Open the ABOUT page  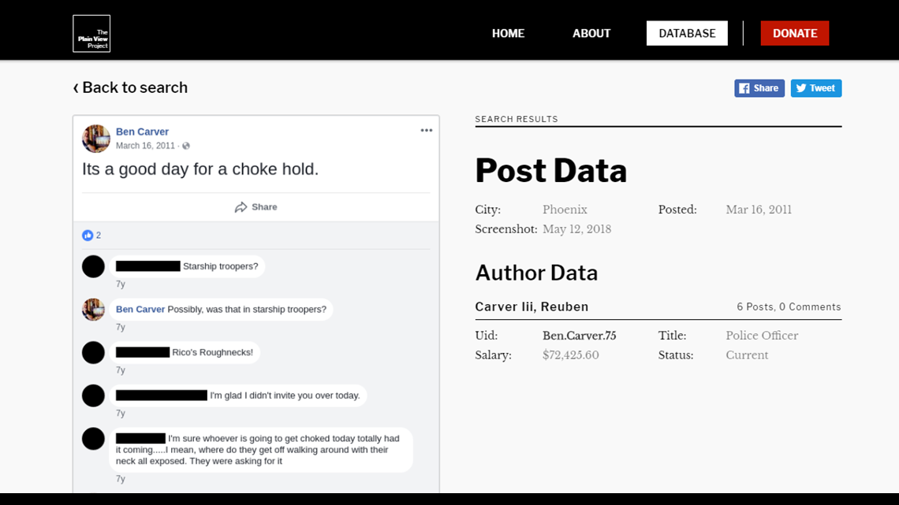pos(591,33)
